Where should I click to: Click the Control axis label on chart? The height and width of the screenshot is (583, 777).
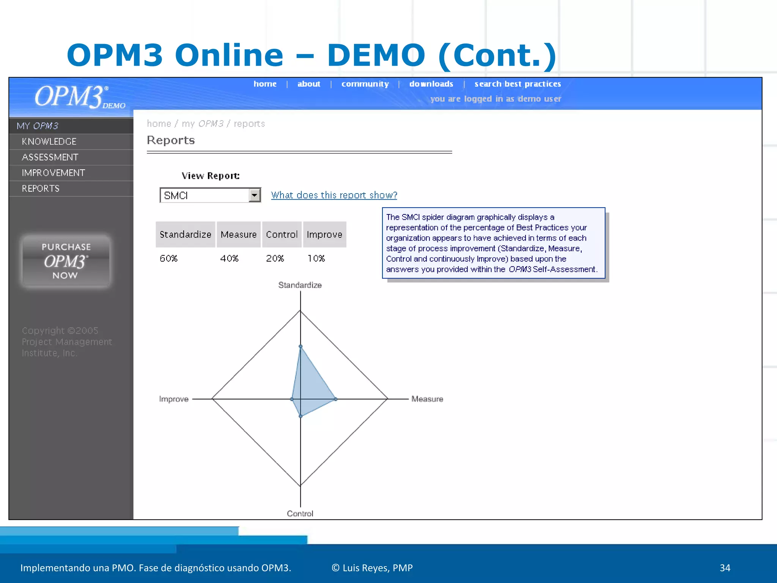click(x=300, y=514)
